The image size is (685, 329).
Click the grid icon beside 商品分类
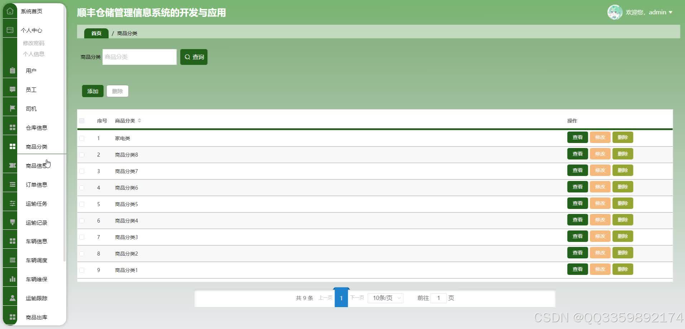tap(13, 147)
